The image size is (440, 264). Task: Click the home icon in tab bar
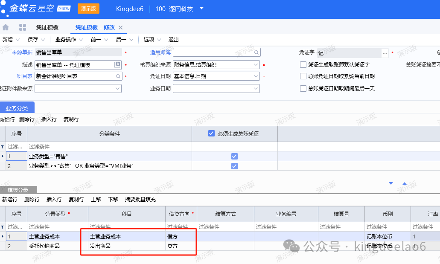tap(6, 27)
